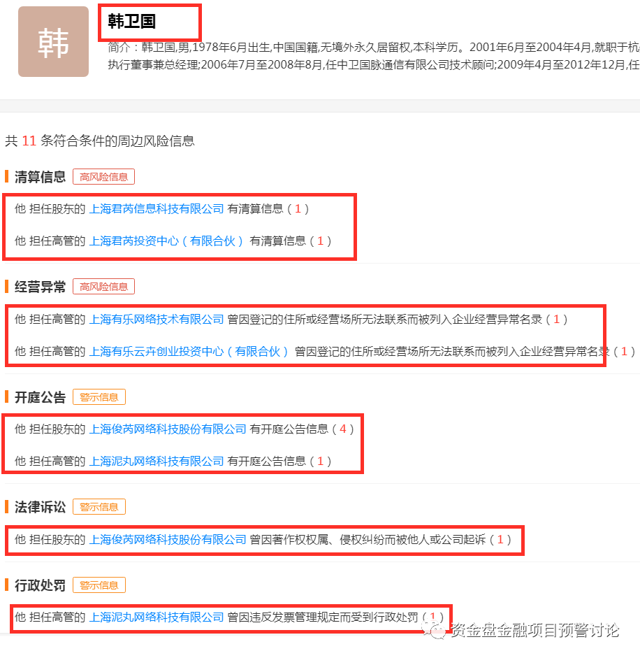The image size is (640, 658).
Task: Click the 警示信息 badge beside 法律诉讼
Action: tap(99, 506)
